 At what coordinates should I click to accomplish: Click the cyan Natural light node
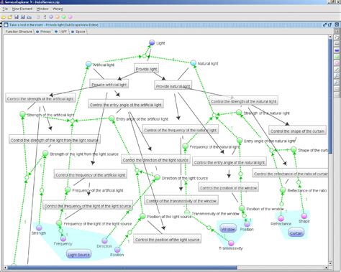[x=194, y=63]
